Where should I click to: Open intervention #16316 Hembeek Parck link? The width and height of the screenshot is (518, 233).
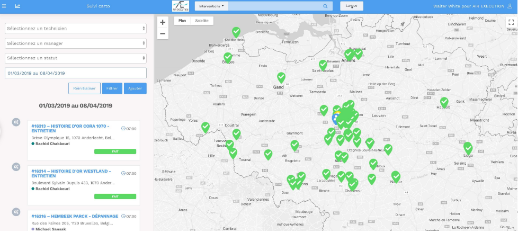coord(75,216)
